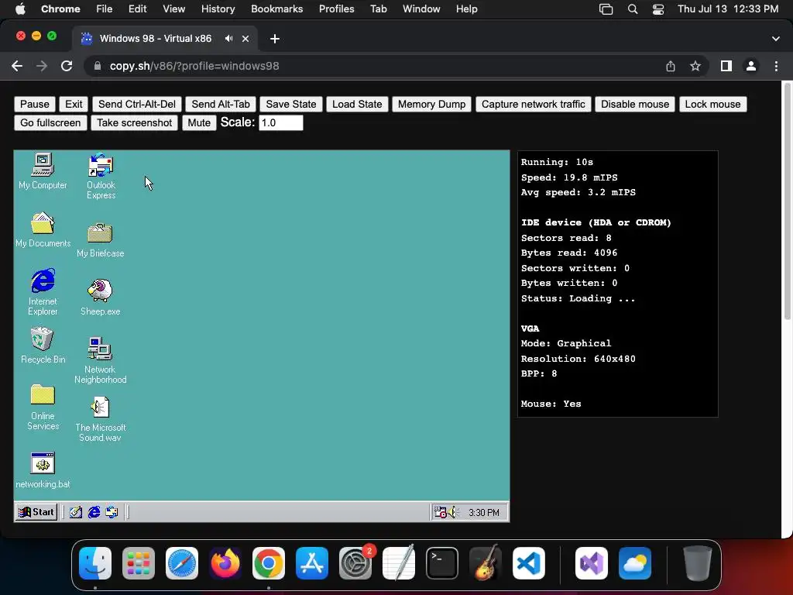
Task: Launch Internet Explorer desktop icon
Action: [43, 292]
